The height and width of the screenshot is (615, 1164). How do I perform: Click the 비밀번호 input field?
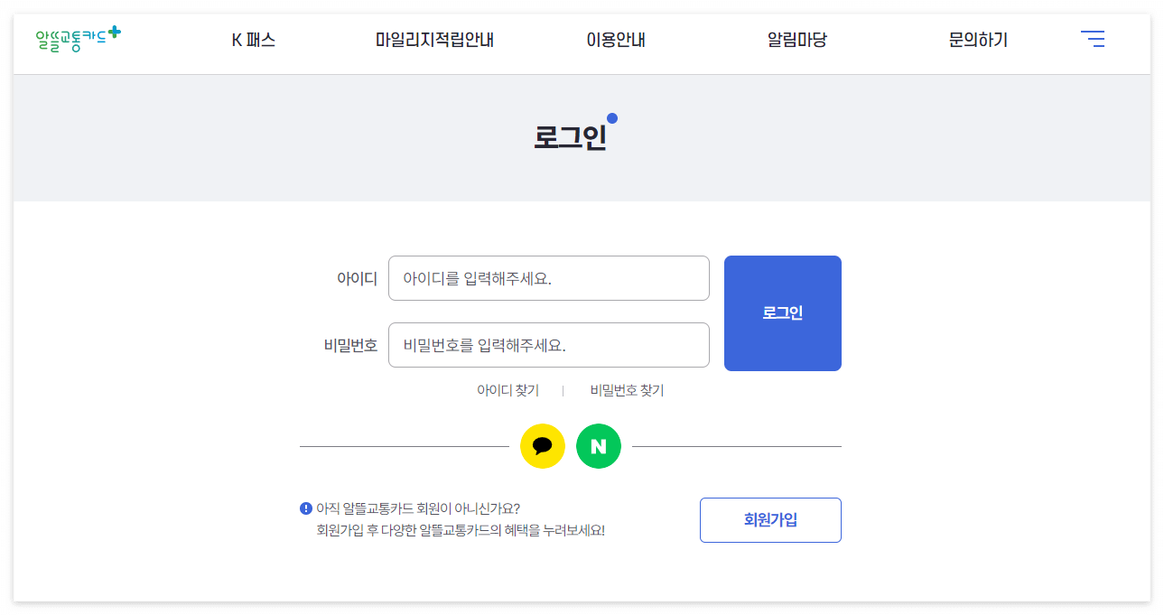click(548, 345)
